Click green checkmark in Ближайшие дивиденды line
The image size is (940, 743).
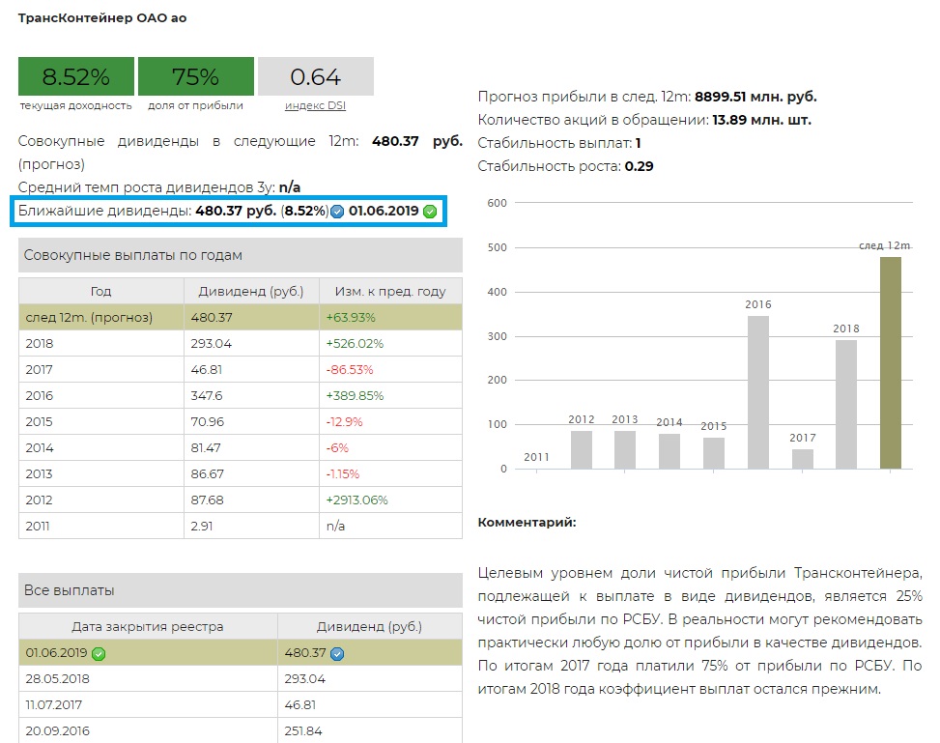[430, 212]
